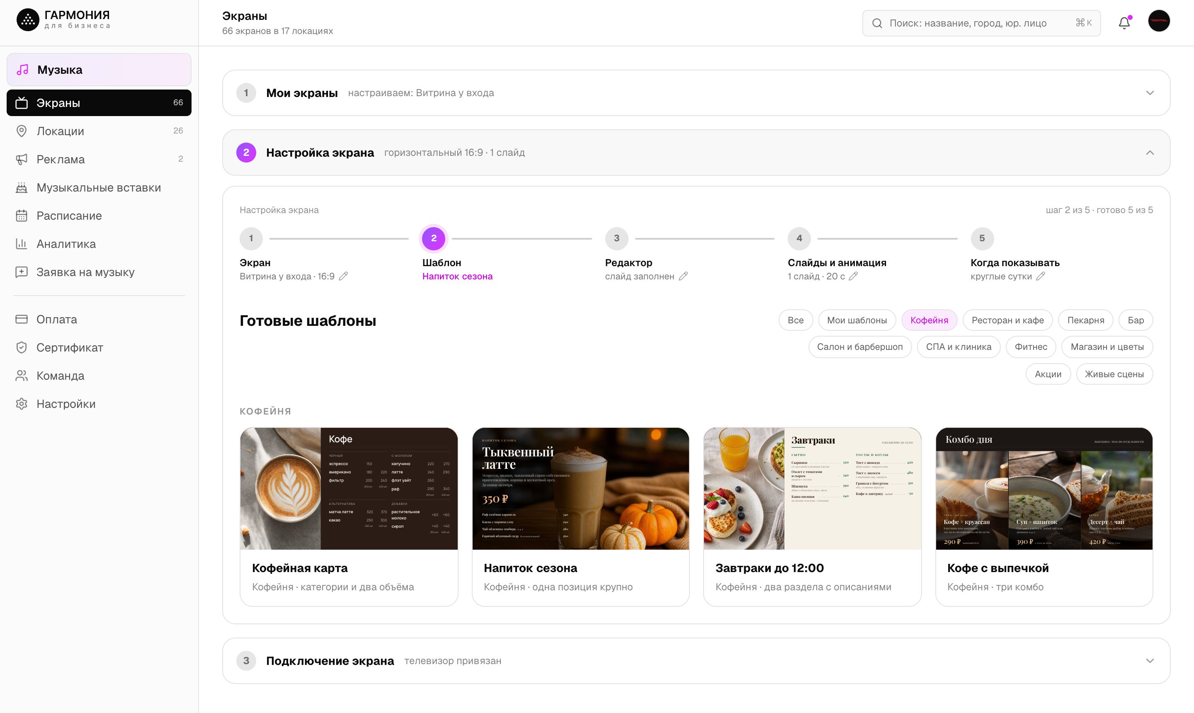Click the pencil next to слайд заполнен
This screenshot has height=713, width=1194.
coord(683,276)
